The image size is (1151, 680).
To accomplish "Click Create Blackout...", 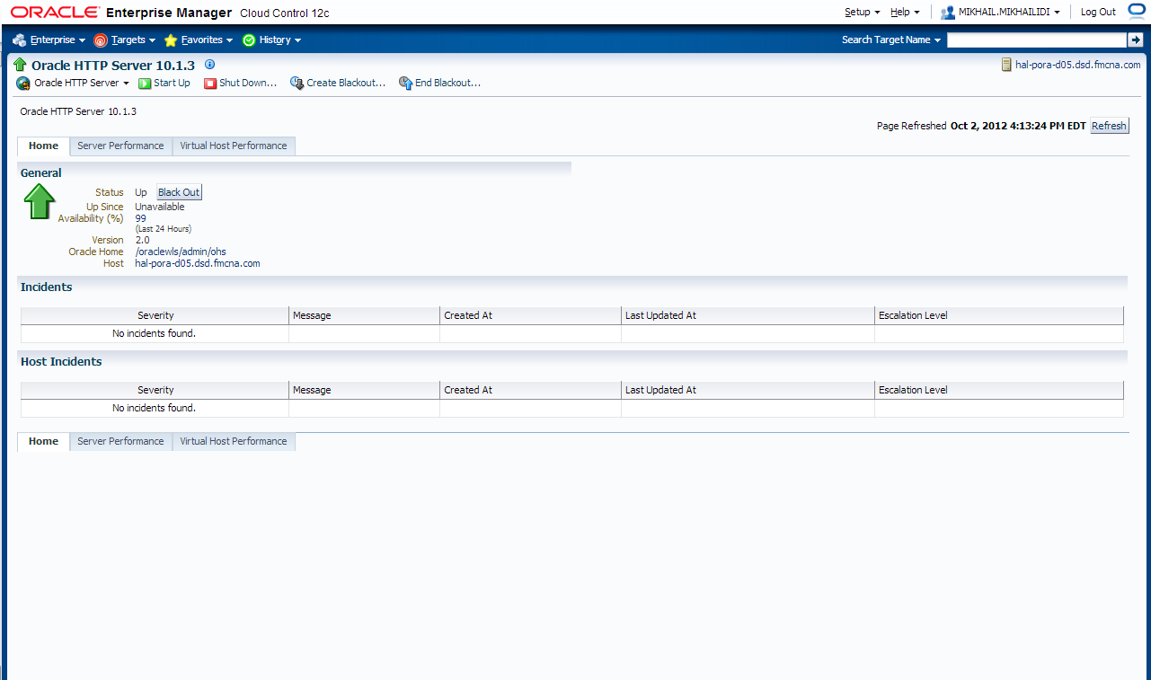I will pyautogui.click(x=338, y=83).
